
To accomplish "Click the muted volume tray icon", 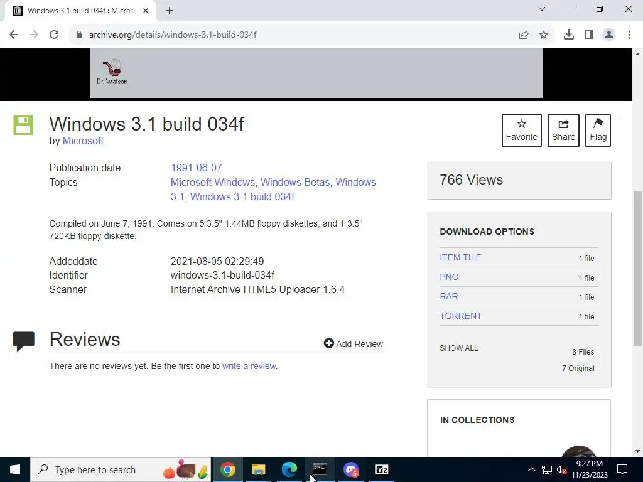I will (x=562, y=469).
